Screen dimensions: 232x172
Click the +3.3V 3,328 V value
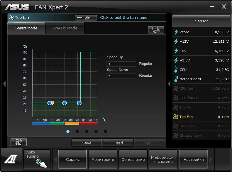coord(222,60)
